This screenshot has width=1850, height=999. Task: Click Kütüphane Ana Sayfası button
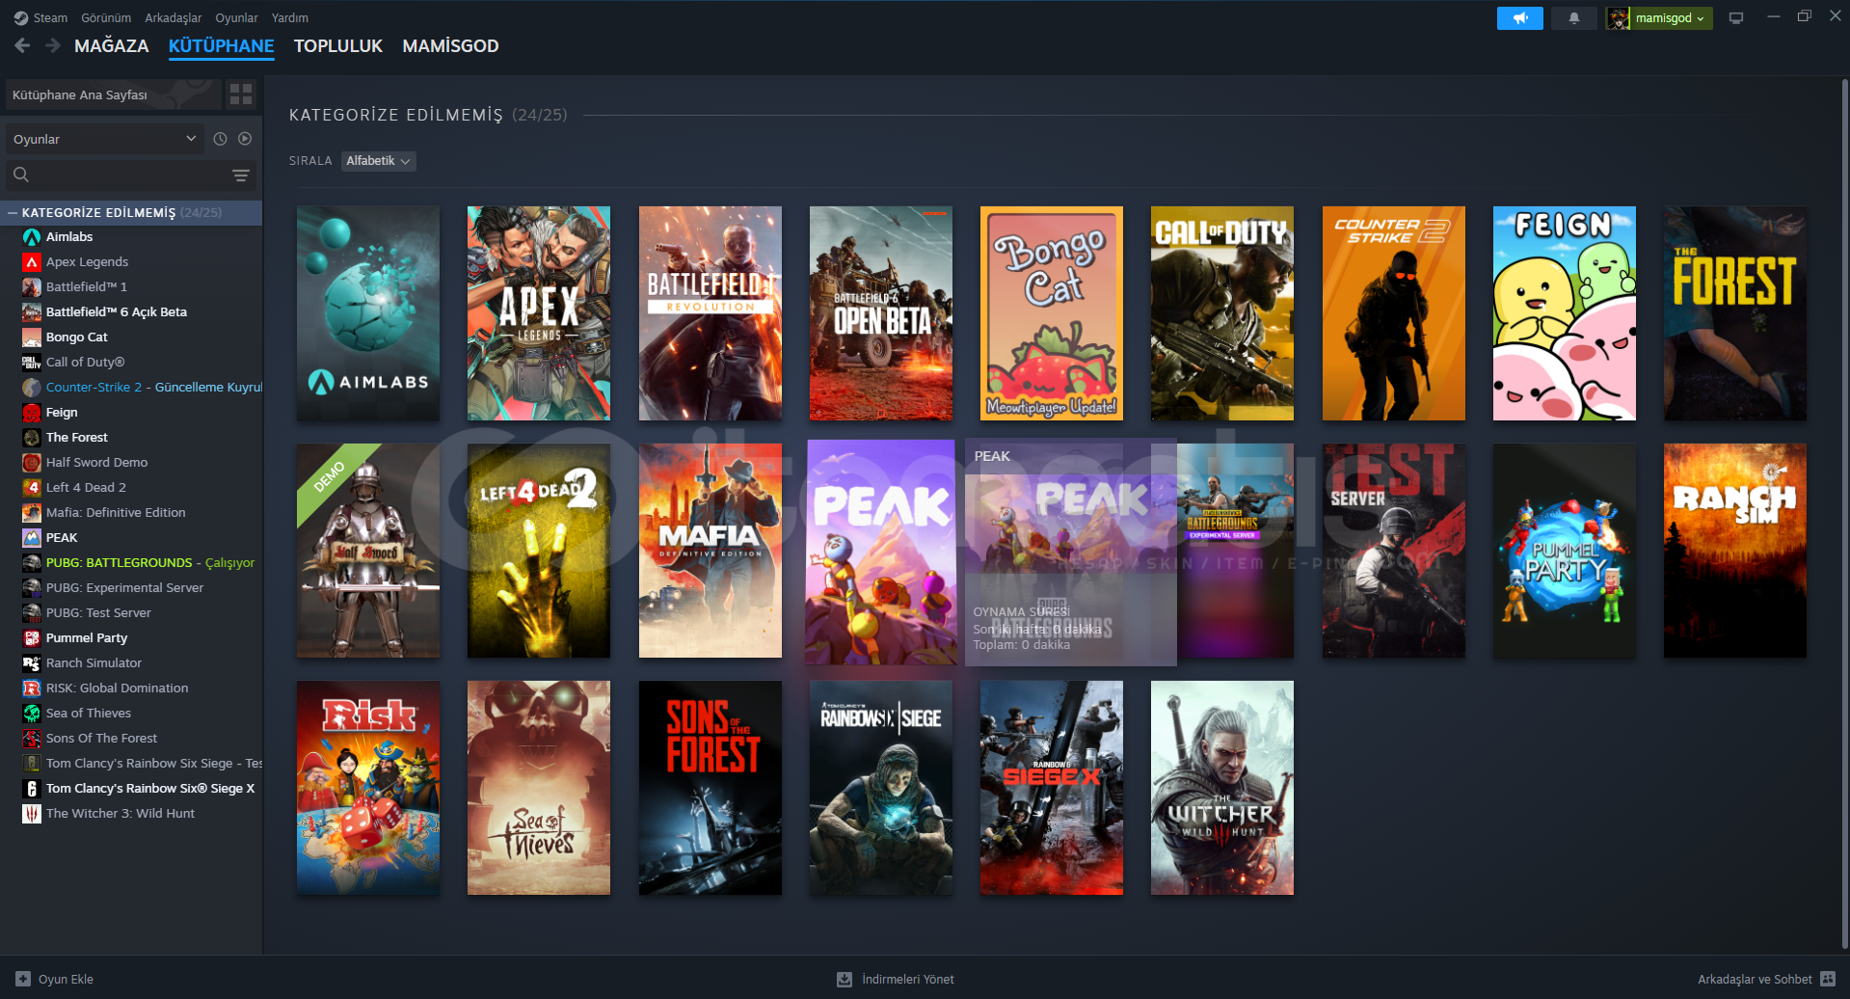click(x=113, y=94)
